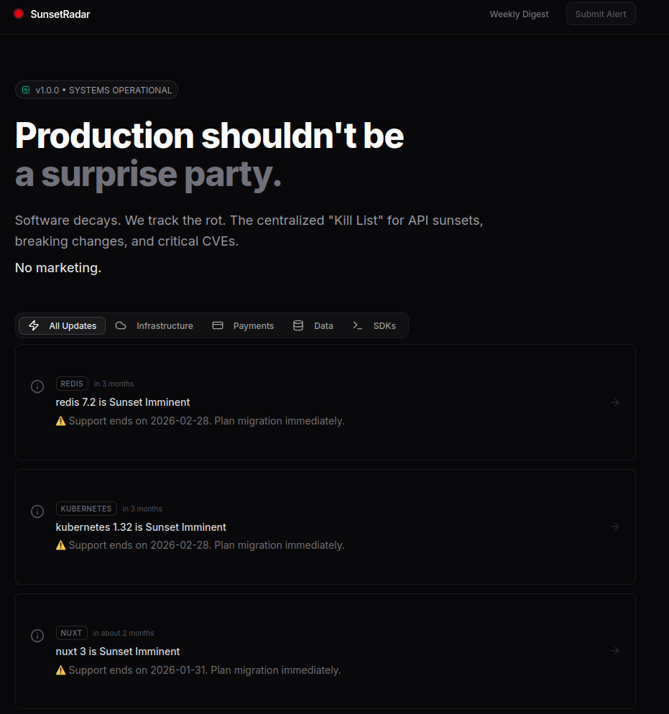Click the info icon beside nuxt alert
Viewport: 669px width, 714px height.
(37, 636)
